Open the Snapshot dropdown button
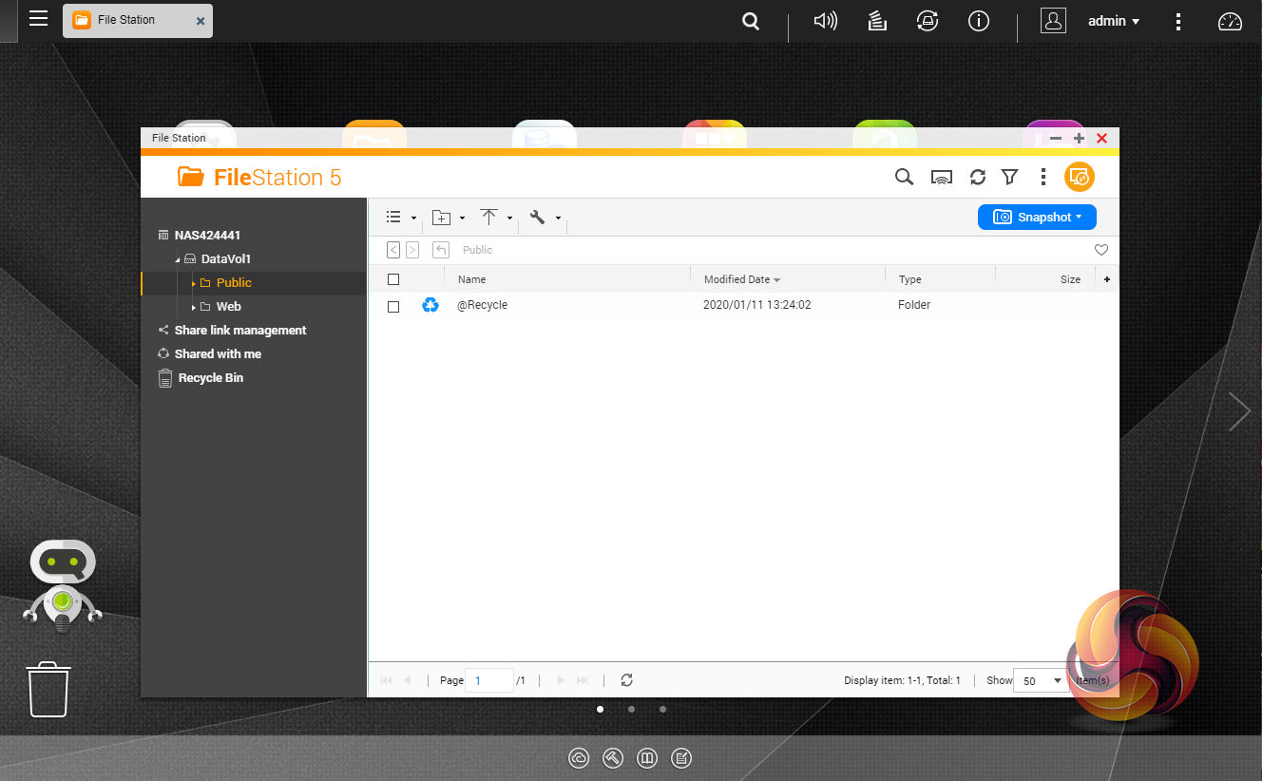This screenshot has width=1263, height=781. pyautogui.click(x=1037, y=218)
